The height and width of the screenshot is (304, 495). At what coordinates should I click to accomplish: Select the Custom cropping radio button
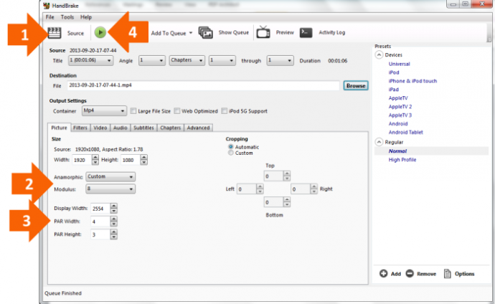(x=230, y=153)
